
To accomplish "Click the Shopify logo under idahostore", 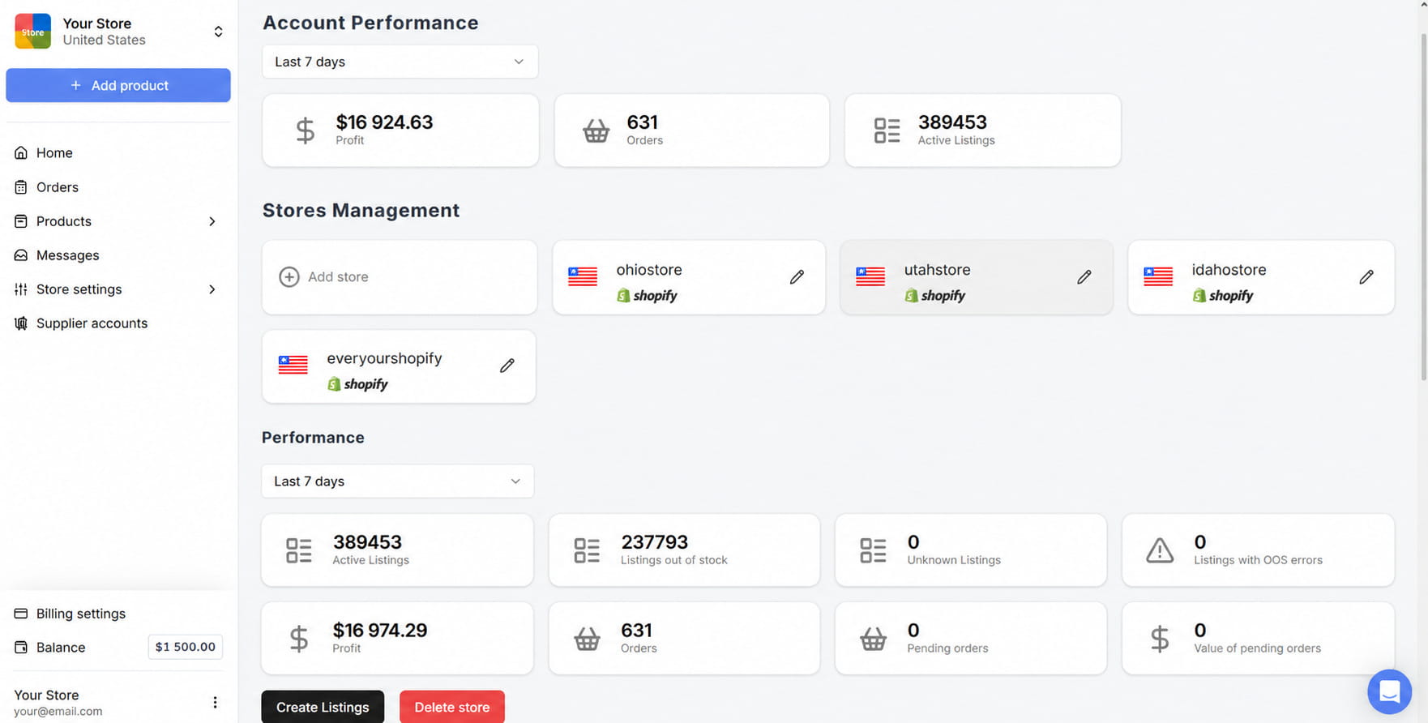I will [x=1223, y=296].
